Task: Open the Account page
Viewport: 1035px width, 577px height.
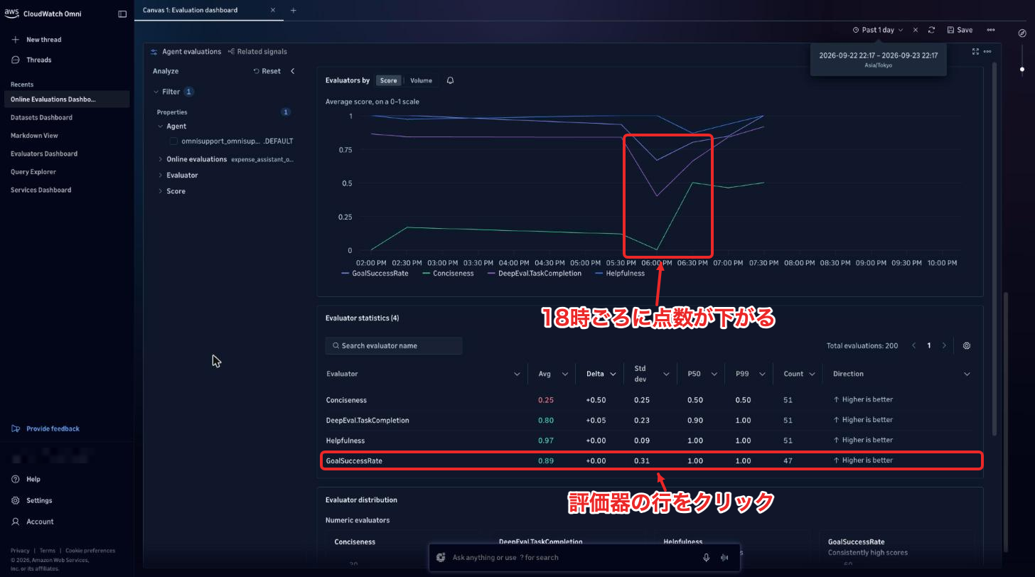Action: point(40,522)
